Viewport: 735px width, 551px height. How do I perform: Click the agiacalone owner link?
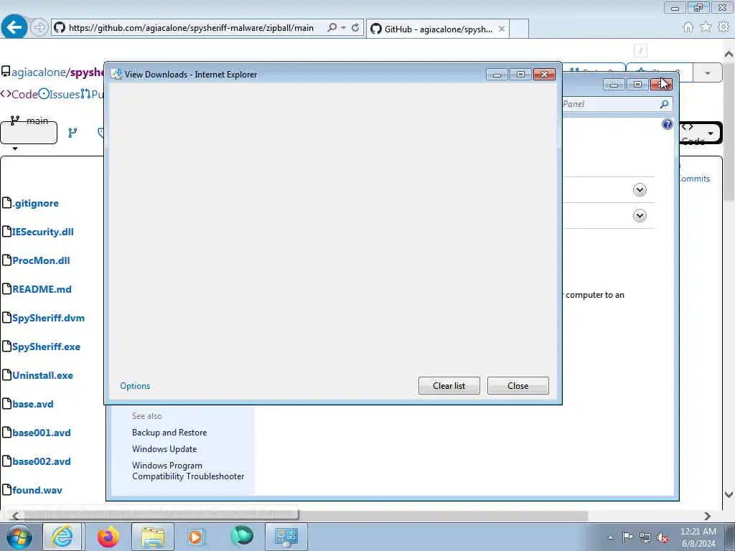pos(38,72)
